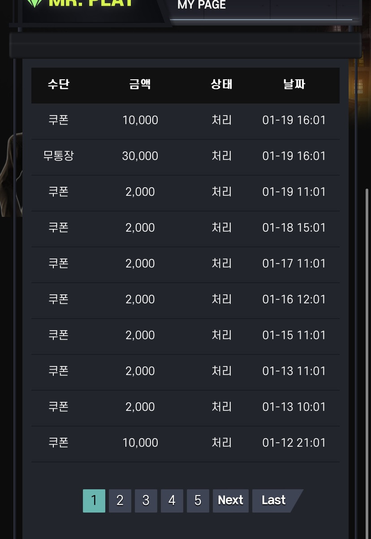Go to page 4 of results
The image size is (371, 539).
tap(172, 500)
